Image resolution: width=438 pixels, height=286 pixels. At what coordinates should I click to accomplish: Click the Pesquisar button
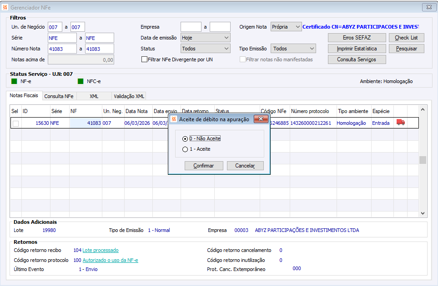[x=407, y=49]
